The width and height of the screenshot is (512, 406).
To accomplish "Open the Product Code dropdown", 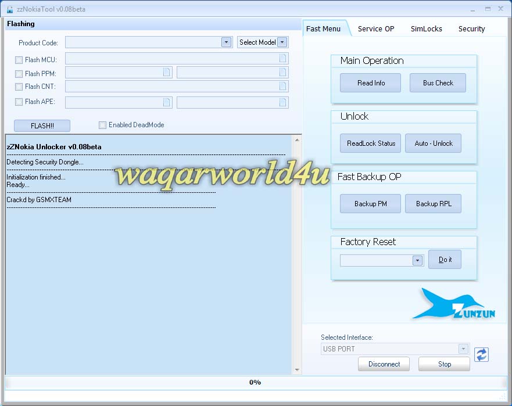I will point(226,42).
